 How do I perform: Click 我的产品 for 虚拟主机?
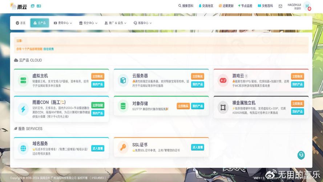98,84
